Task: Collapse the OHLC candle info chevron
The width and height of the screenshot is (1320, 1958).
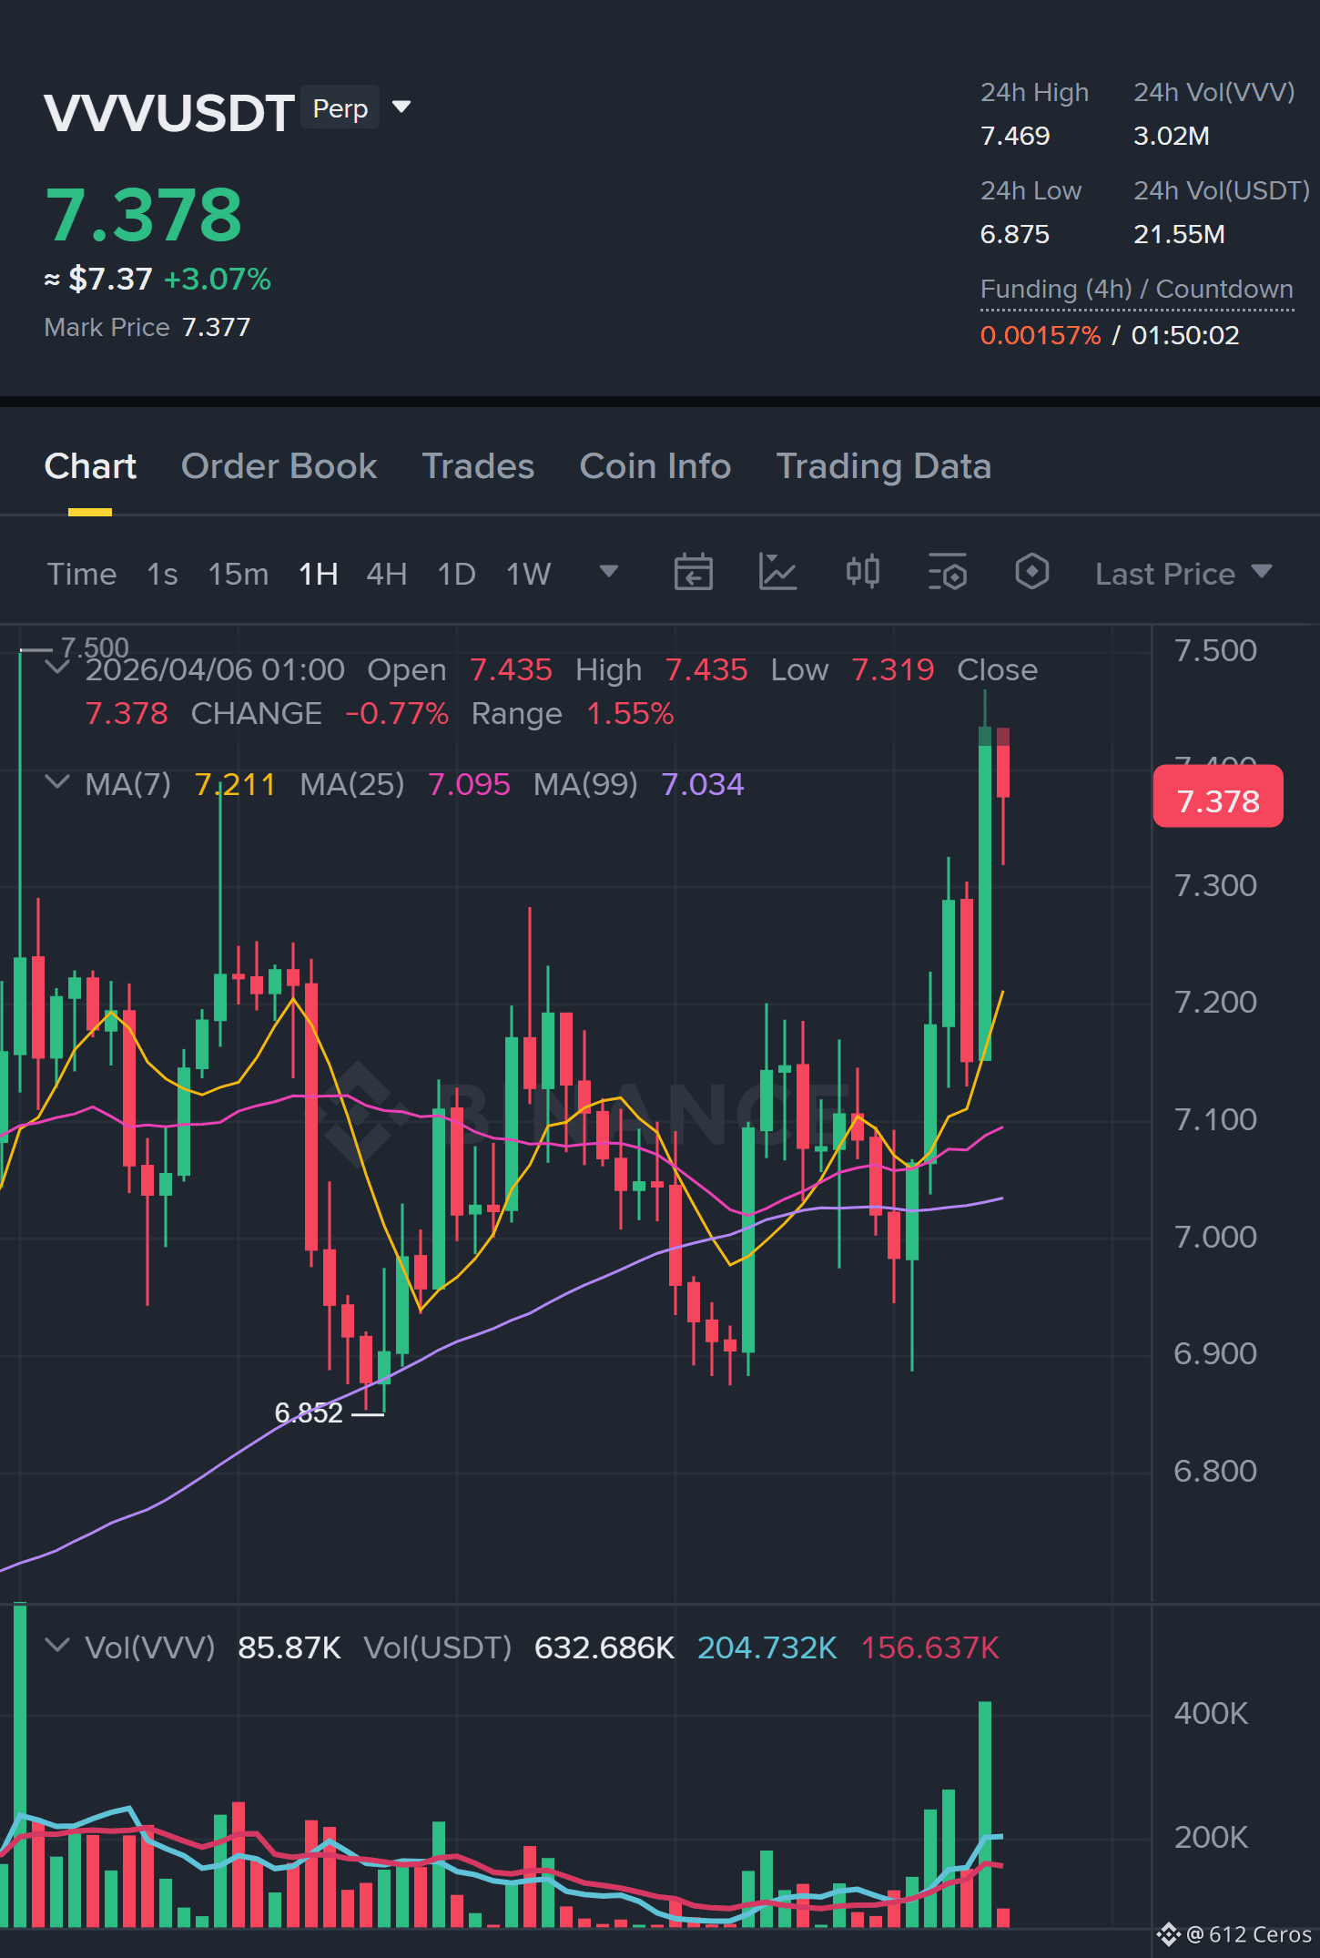Action: [x=57, y=668]
